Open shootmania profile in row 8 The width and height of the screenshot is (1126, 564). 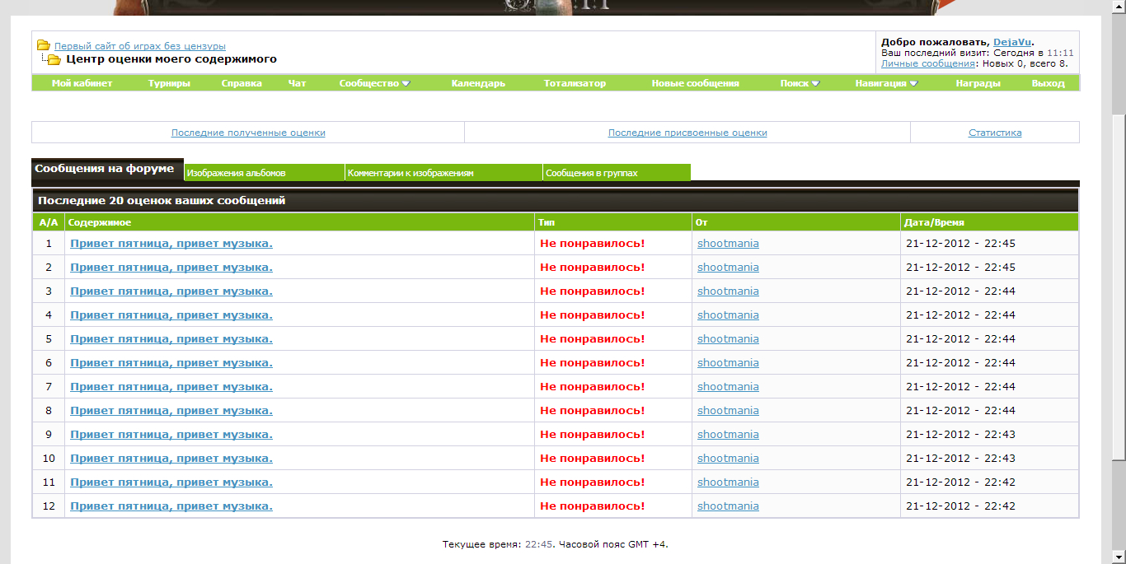[728, 411]
